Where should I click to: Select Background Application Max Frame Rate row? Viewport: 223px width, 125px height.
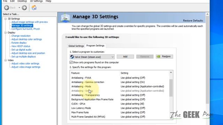120,99
